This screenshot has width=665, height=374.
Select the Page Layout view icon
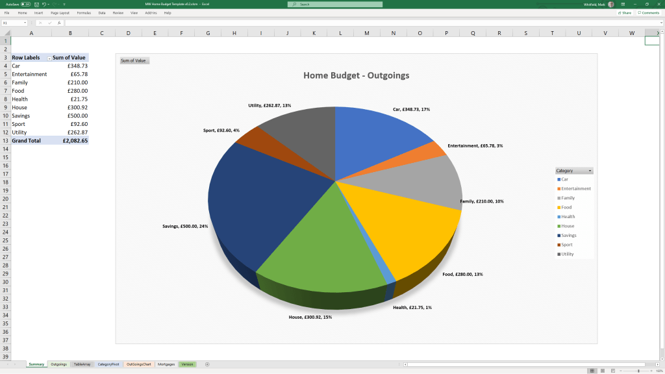click(x=602, y=370)
